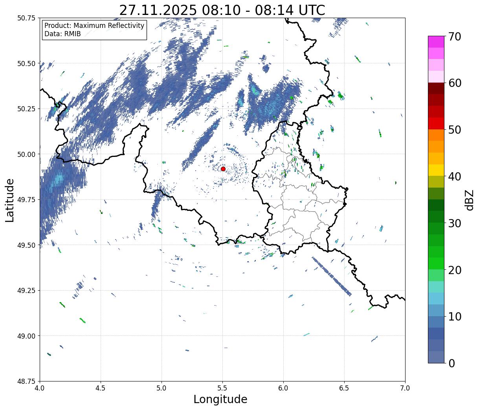Click the latitude tick label 50.50

26,63
